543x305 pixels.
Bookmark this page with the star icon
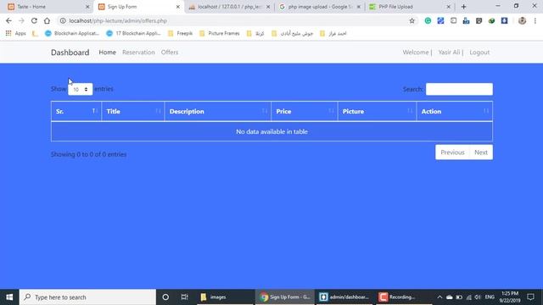click(411, 20)
